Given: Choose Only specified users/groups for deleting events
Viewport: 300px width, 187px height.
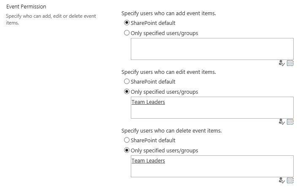Looking at the screenshot, I should 127,150.
